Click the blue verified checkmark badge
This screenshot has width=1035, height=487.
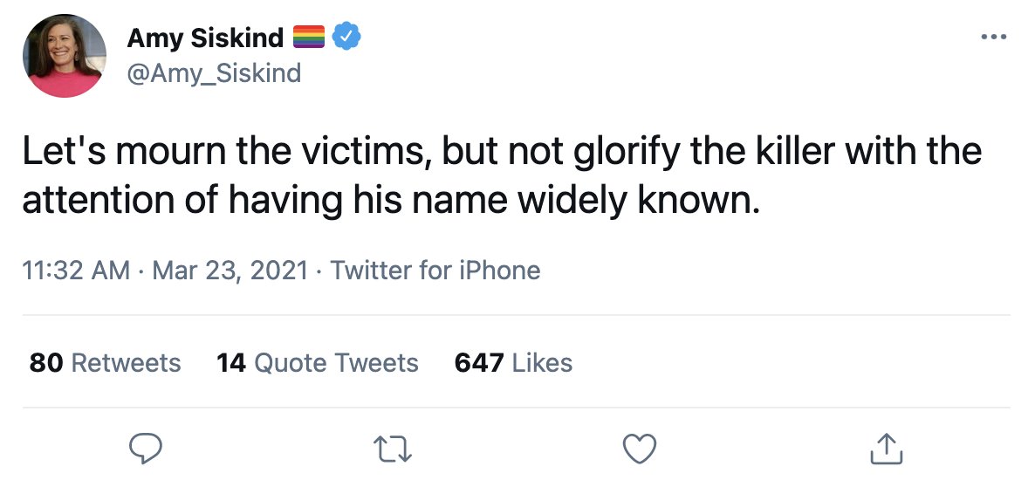[346, 37]
